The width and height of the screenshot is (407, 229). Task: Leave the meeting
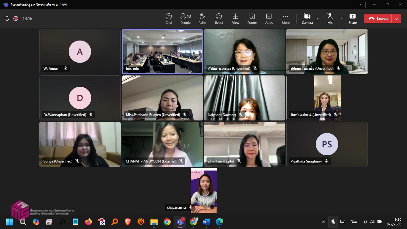(378, 18)
